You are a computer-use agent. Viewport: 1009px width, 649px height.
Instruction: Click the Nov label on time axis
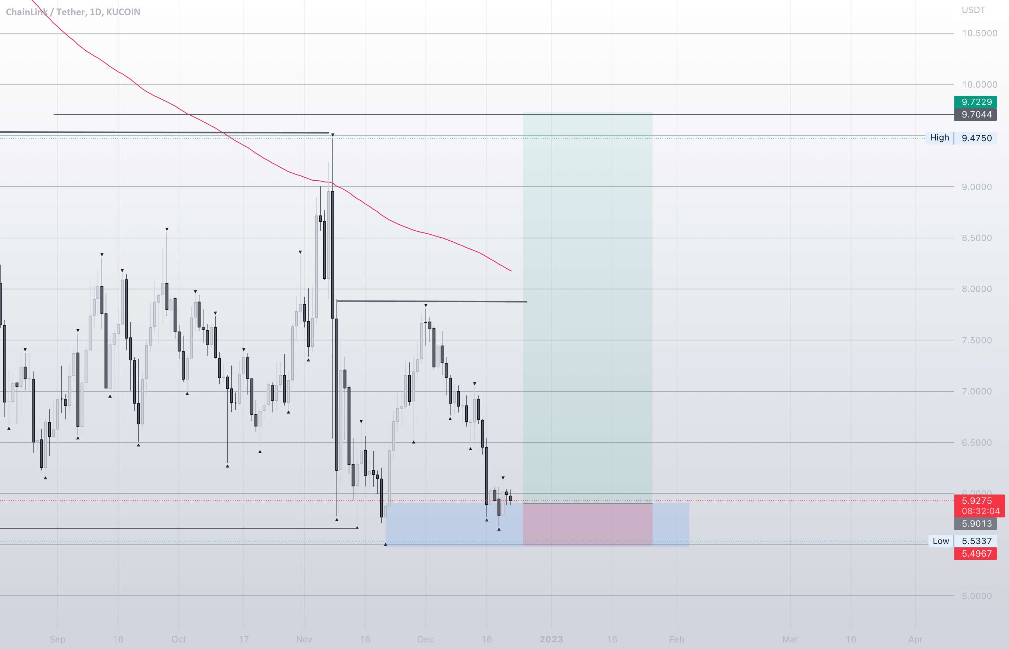pyautogui.click(x=304, y=639)
